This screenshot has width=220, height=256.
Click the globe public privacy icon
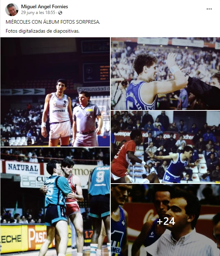(x=60, y=13)
